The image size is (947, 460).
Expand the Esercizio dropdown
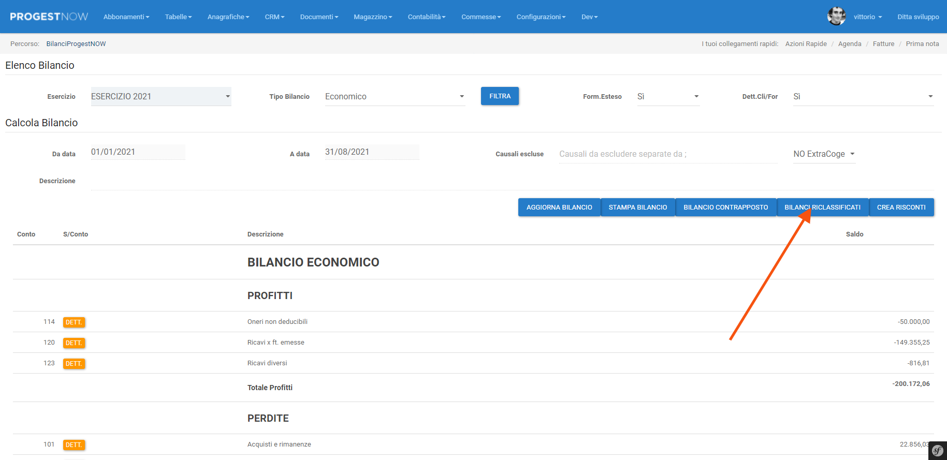coord(161,96)
